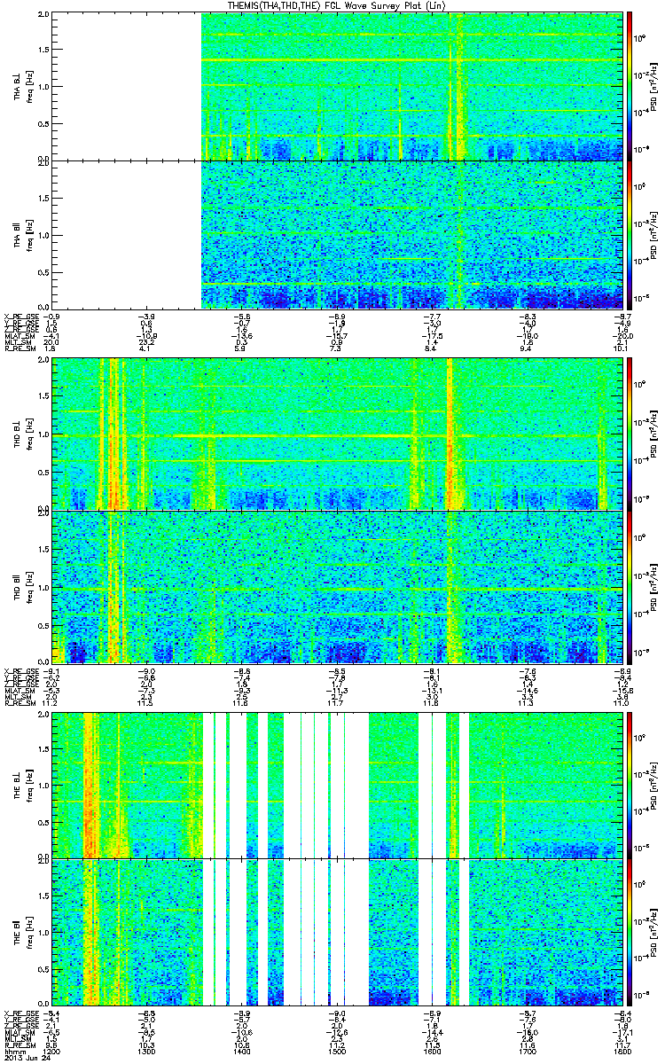665x1064 pixels.
Task: Click inside the THE BL spectrogram panel
Action: point(337,785)
